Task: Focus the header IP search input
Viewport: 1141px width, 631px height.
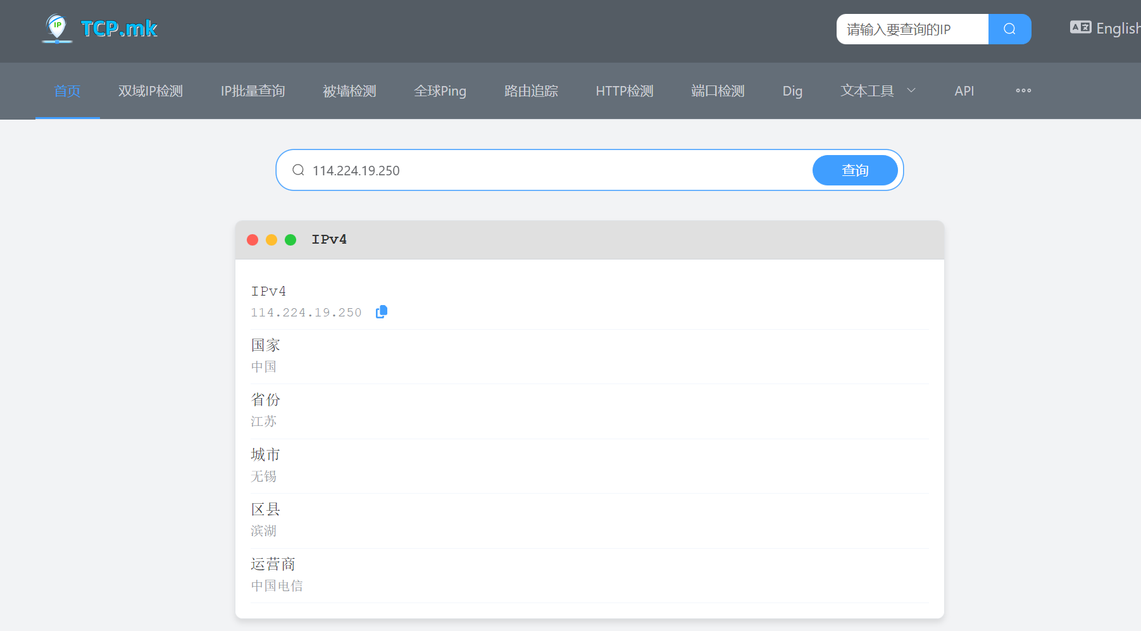Action: click(911, 29)
